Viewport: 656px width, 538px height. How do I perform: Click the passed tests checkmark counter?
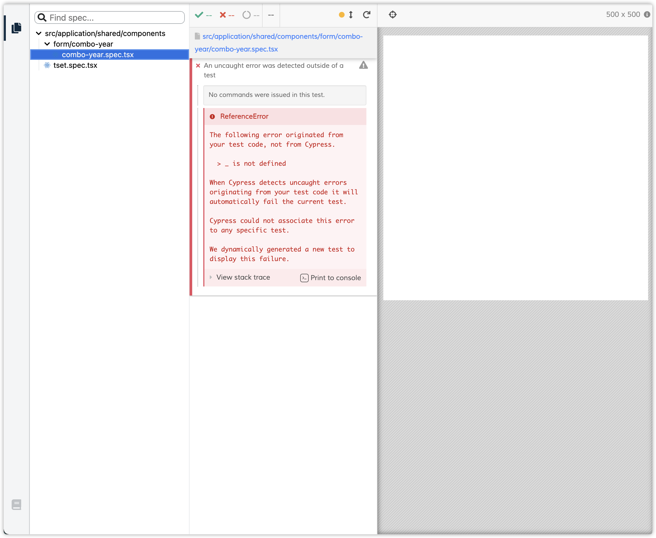coord(203,15)
